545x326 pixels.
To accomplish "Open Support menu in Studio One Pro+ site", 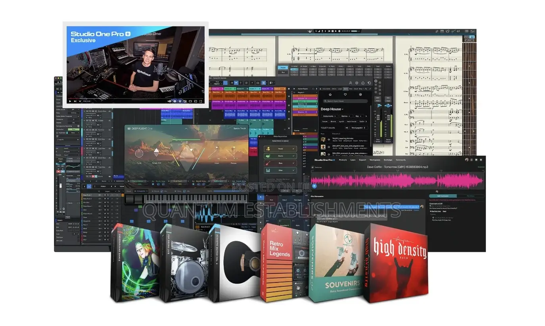I will click(x=363, y=160).
